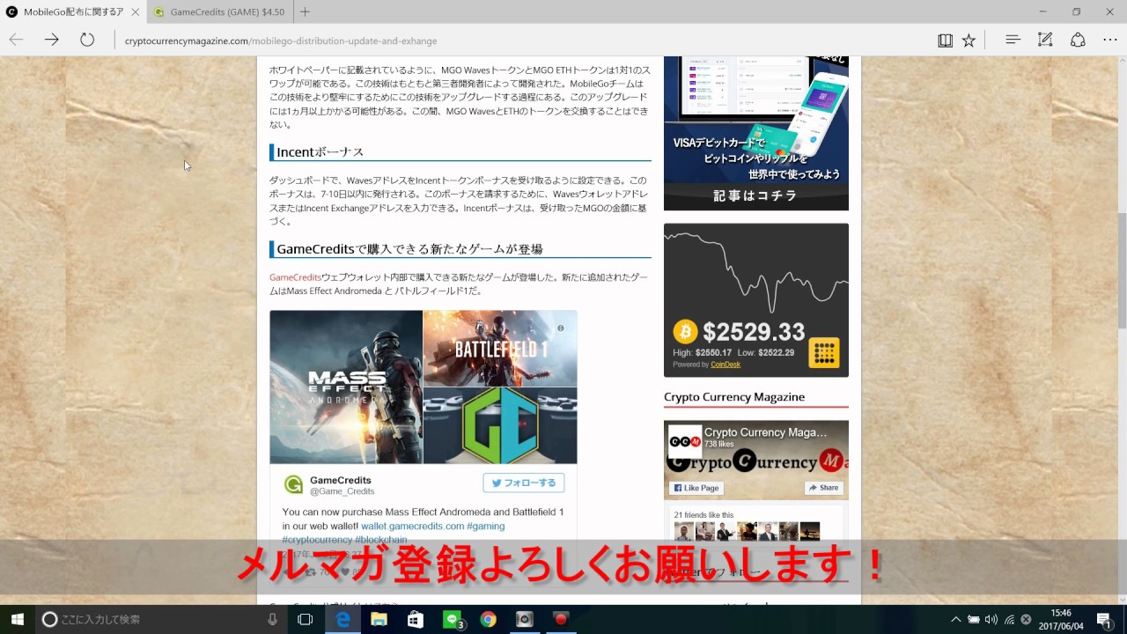Open Mass Effect Andromeda tweet image
Screen dimensions: 1127x634
[346, 387]
